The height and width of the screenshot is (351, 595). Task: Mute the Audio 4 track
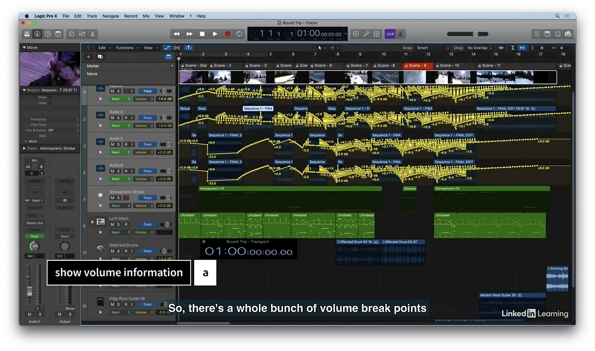(x=112, y=118)
